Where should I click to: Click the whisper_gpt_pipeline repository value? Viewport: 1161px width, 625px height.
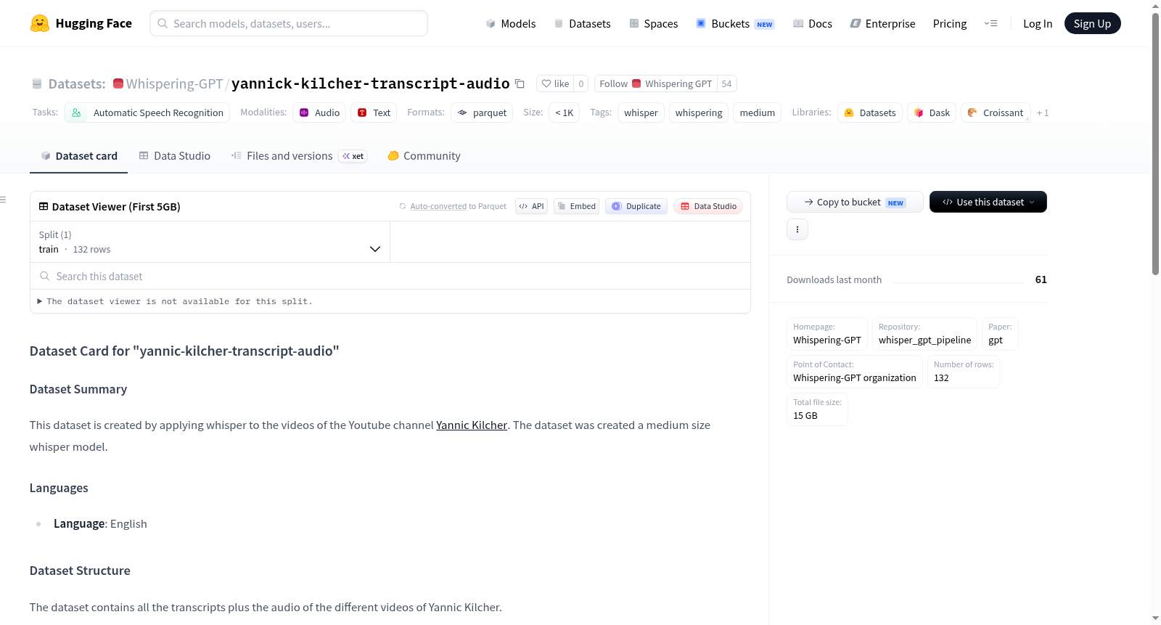[x=924, y=340]
